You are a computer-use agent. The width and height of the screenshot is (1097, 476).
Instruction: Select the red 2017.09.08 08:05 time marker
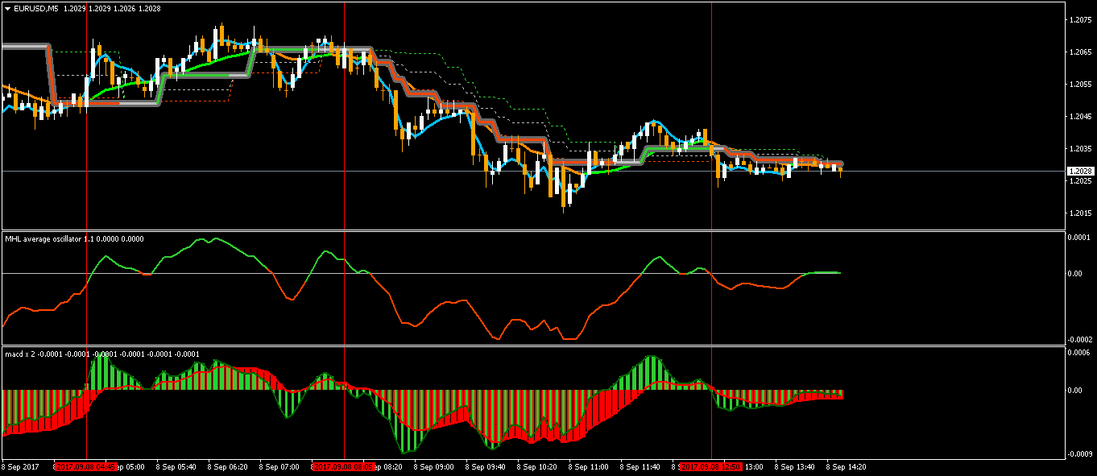pos(344,466)
